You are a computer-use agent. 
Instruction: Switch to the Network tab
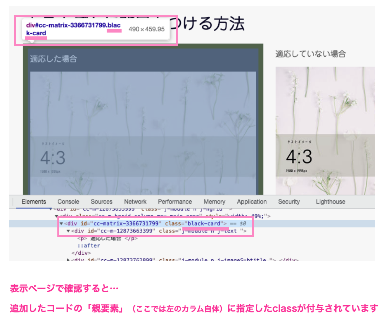(x=135, y=201)
